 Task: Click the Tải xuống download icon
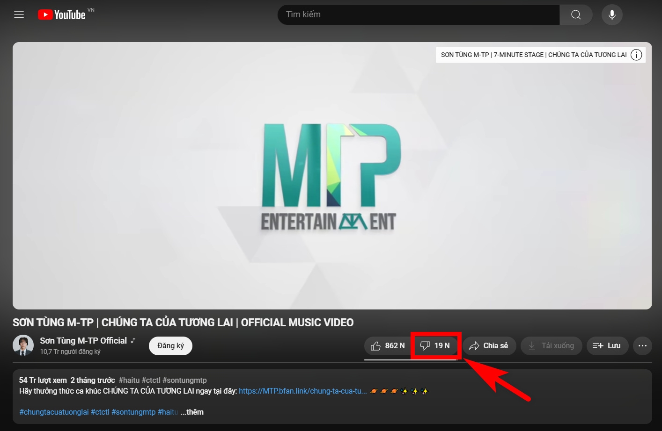(531, 345)
